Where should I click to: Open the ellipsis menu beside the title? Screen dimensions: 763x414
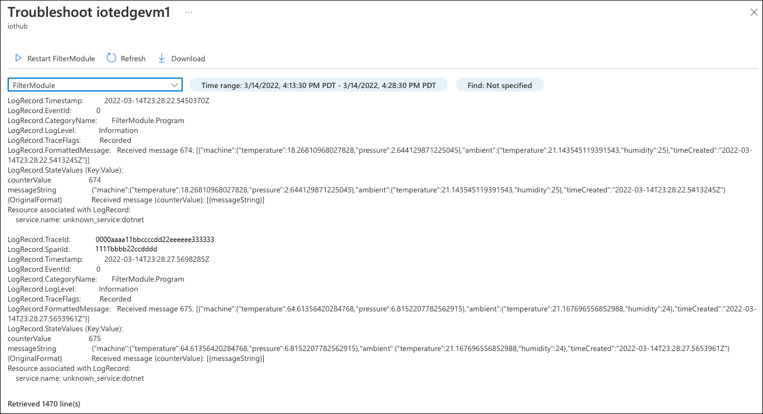click(189, 12)
